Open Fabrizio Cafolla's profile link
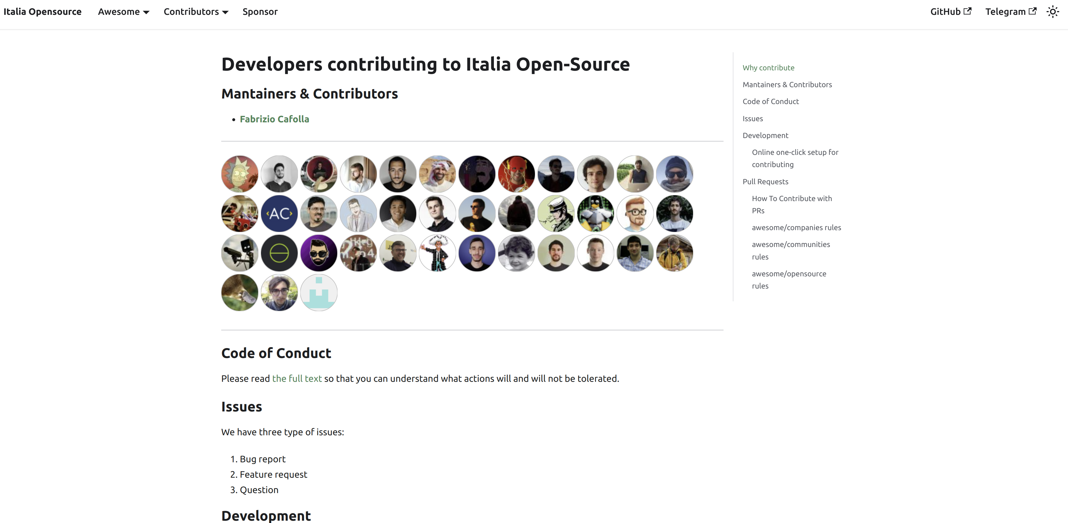 coord(274,119)
